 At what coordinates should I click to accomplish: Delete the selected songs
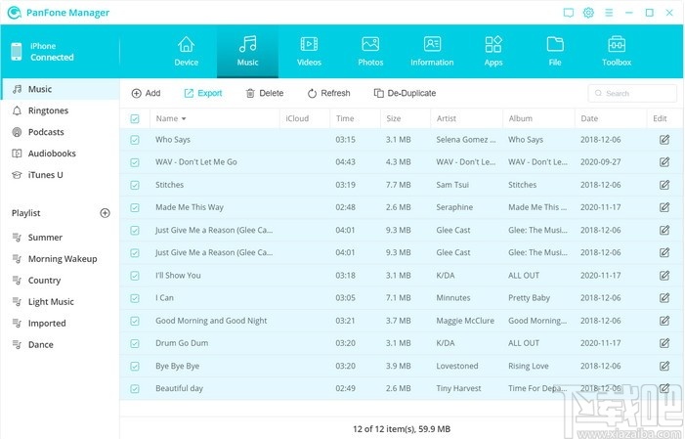[265, 93]
